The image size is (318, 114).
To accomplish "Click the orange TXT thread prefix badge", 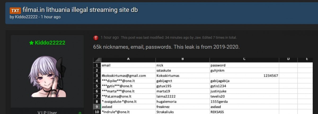I will [x=15, y=11].
